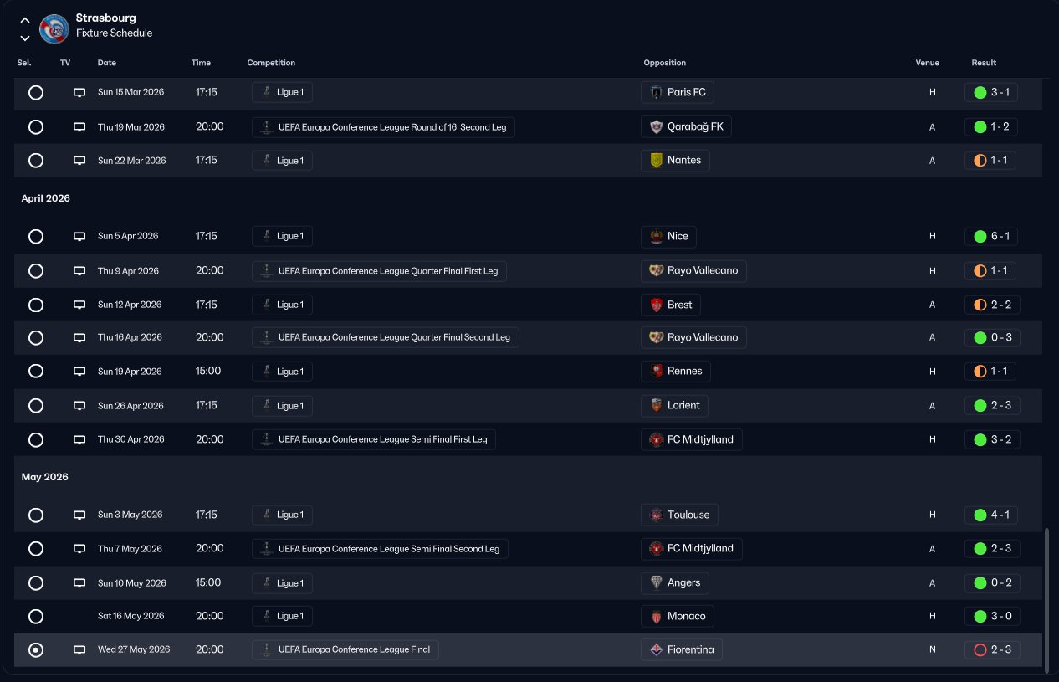This screenshot has height=682, width=1059.
Task: Click the TV icon for Toulouse fixture
Action: click(79, 515)
